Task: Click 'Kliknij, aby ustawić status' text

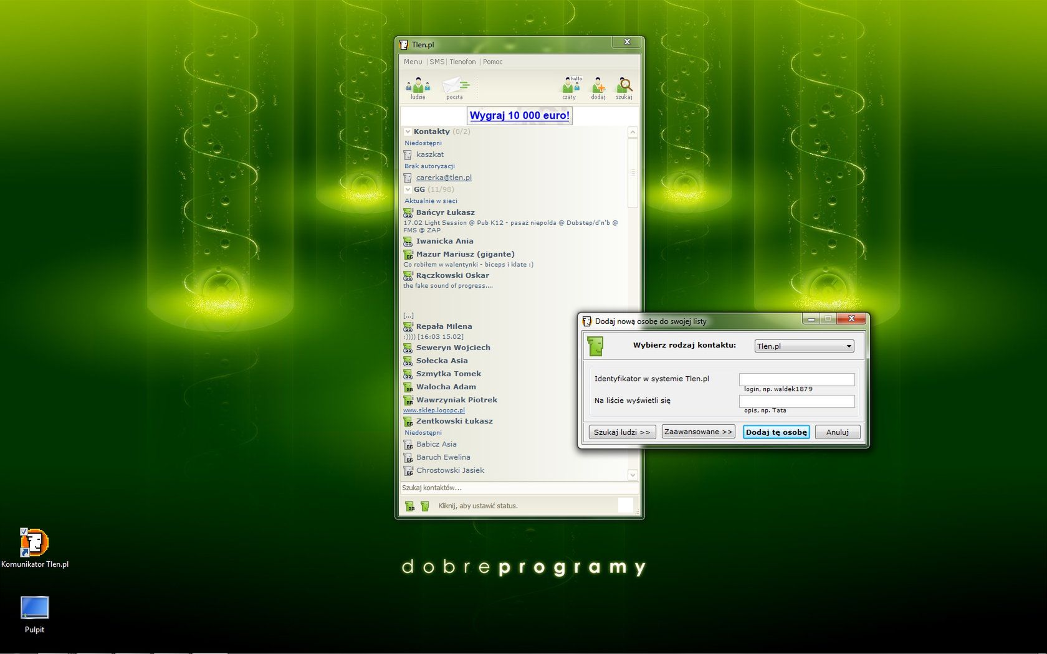Action: tap(478, 506)
